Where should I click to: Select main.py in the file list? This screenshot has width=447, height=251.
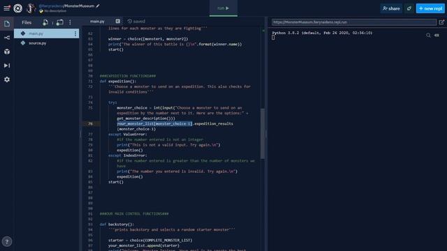coord(47,33)
